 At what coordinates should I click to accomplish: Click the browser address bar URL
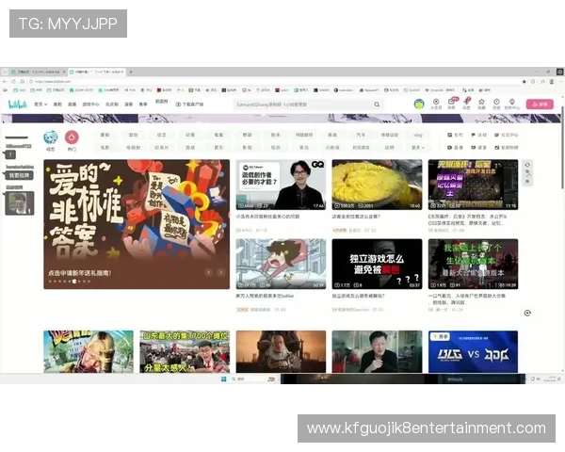click(54, 82)
